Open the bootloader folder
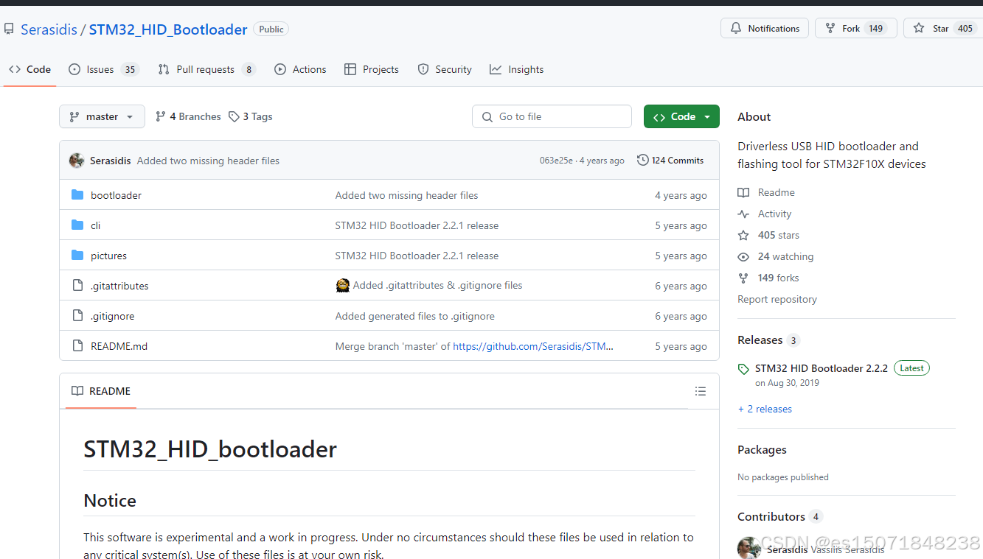The height and width of the screenshot is (559, 983). [x=116, y=195]
